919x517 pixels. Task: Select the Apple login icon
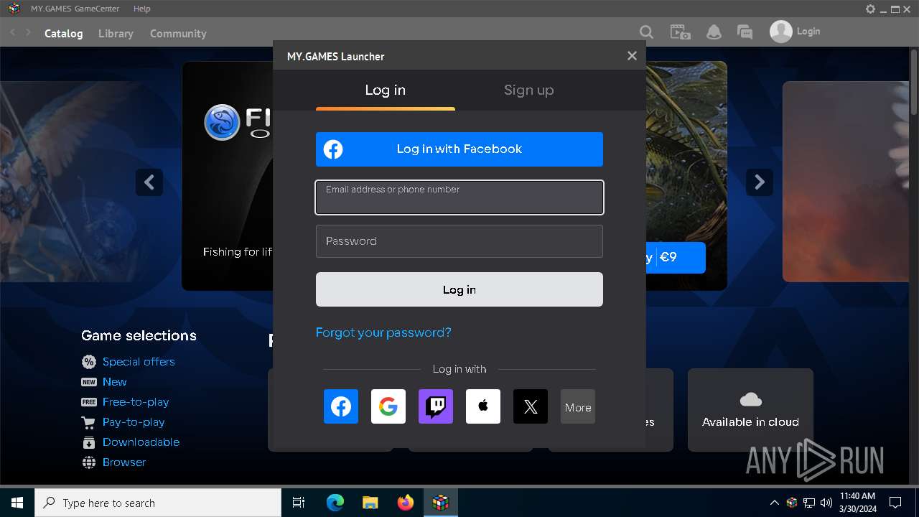[x=483, y=406]
